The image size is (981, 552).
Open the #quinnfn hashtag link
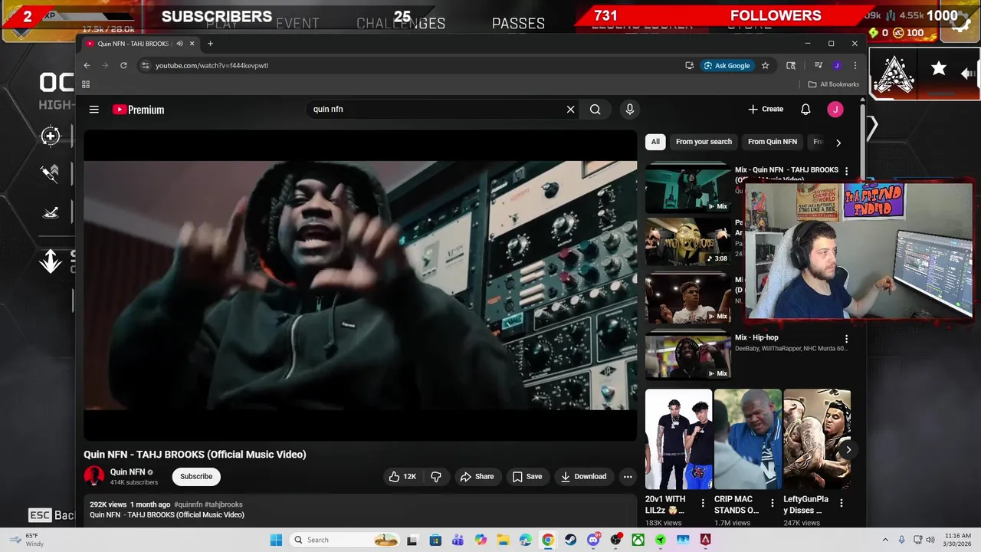click(x=189, y=504)
